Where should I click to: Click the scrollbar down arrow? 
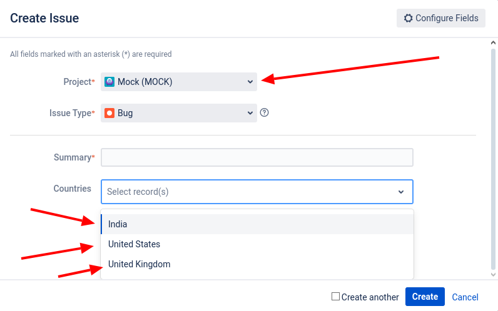pyautogui.click(x=493, y=275)
